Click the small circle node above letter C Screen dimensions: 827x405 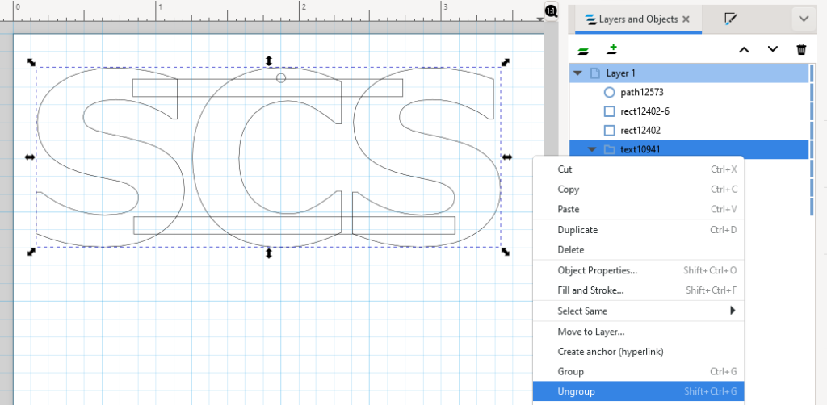tap(281, 78)
